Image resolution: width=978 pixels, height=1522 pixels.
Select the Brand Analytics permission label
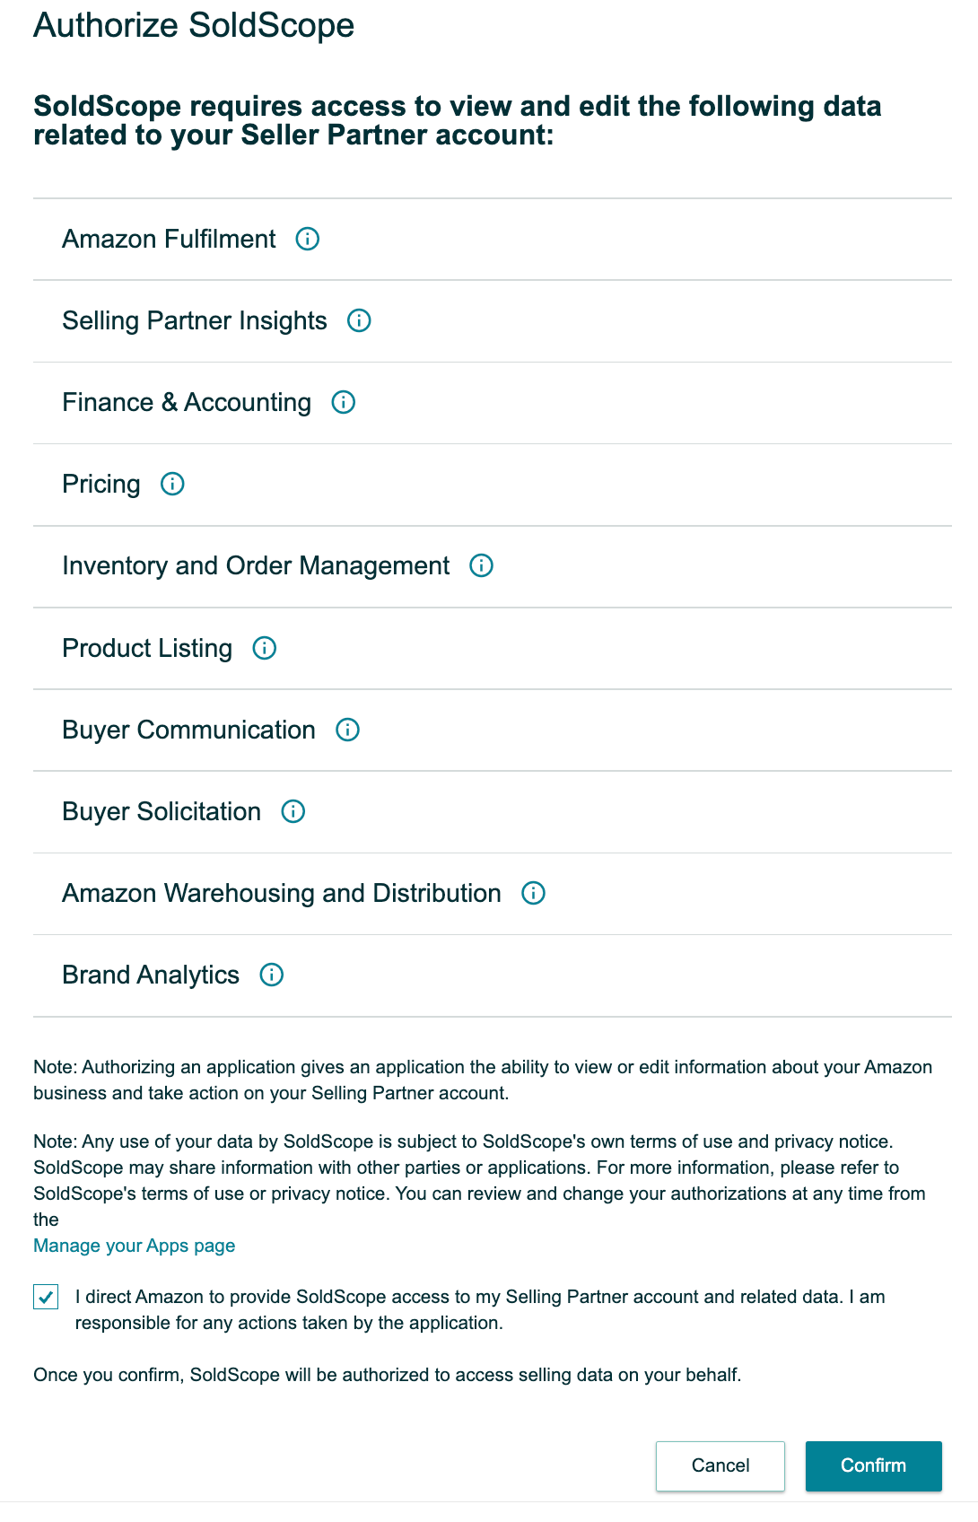pyautogui.click(x=151, y=975)
